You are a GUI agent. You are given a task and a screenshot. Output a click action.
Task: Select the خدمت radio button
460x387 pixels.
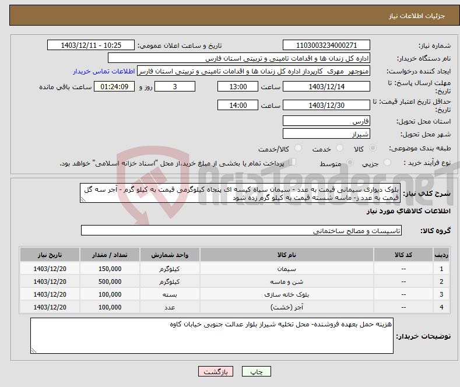pos(339,148)
